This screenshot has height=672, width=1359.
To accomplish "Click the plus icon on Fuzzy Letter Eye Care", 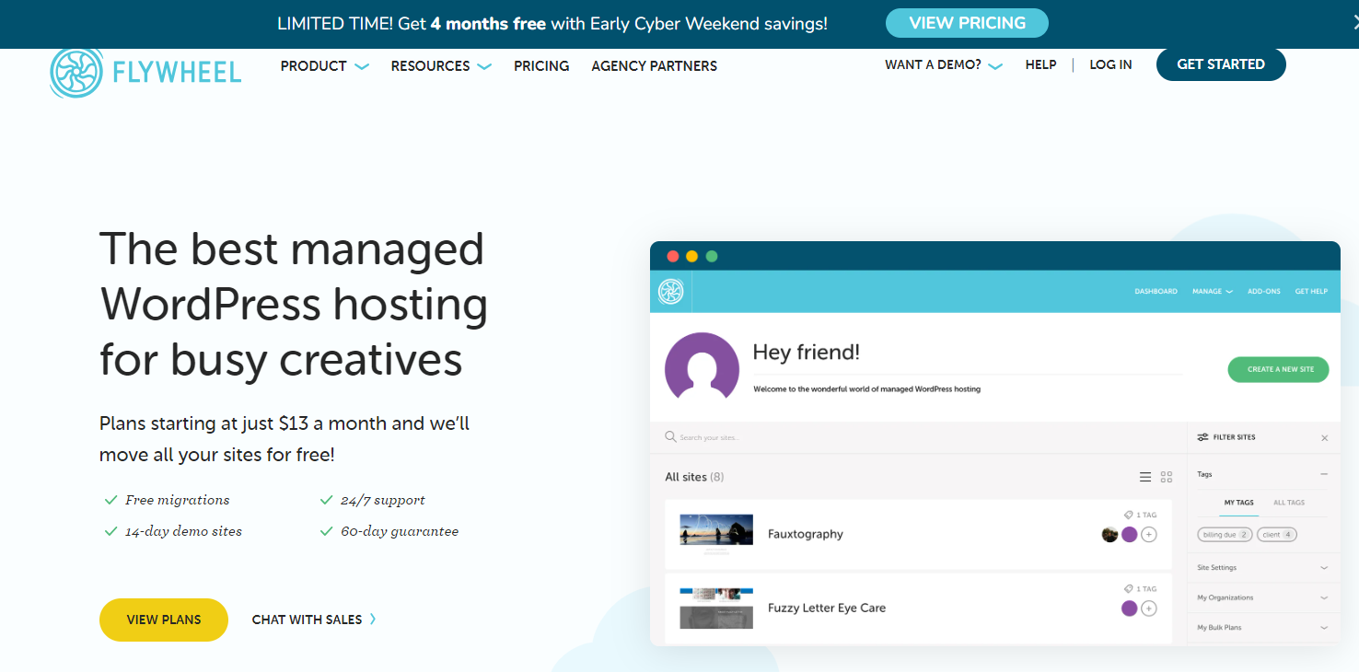I will [1149, 608].
